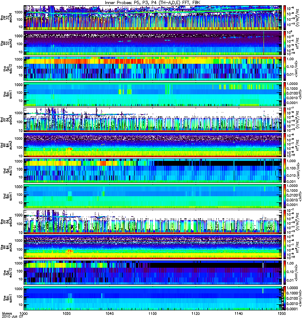The width and height of the screenshot is (305, 325).
Task: Click the red burst in thd fff scm3 panel
Action: 70,149
